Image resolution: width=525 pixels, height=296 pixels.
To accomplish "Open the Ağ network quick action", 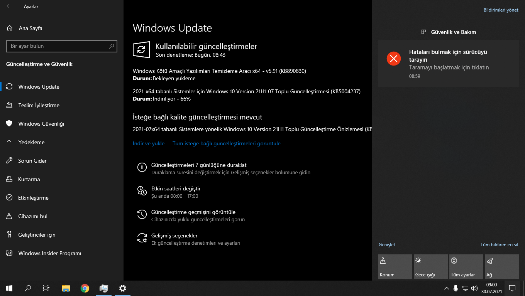I will (501, 267).
